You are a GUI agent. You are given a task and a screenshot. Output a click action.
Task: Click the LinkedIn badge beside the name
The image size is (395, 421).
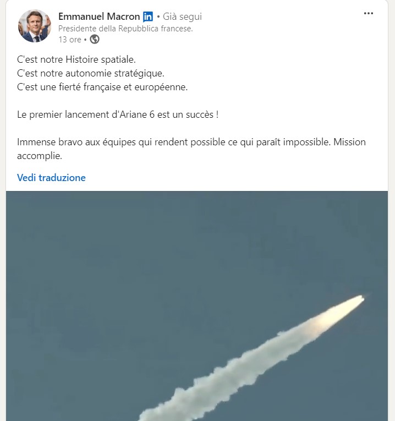148,17
